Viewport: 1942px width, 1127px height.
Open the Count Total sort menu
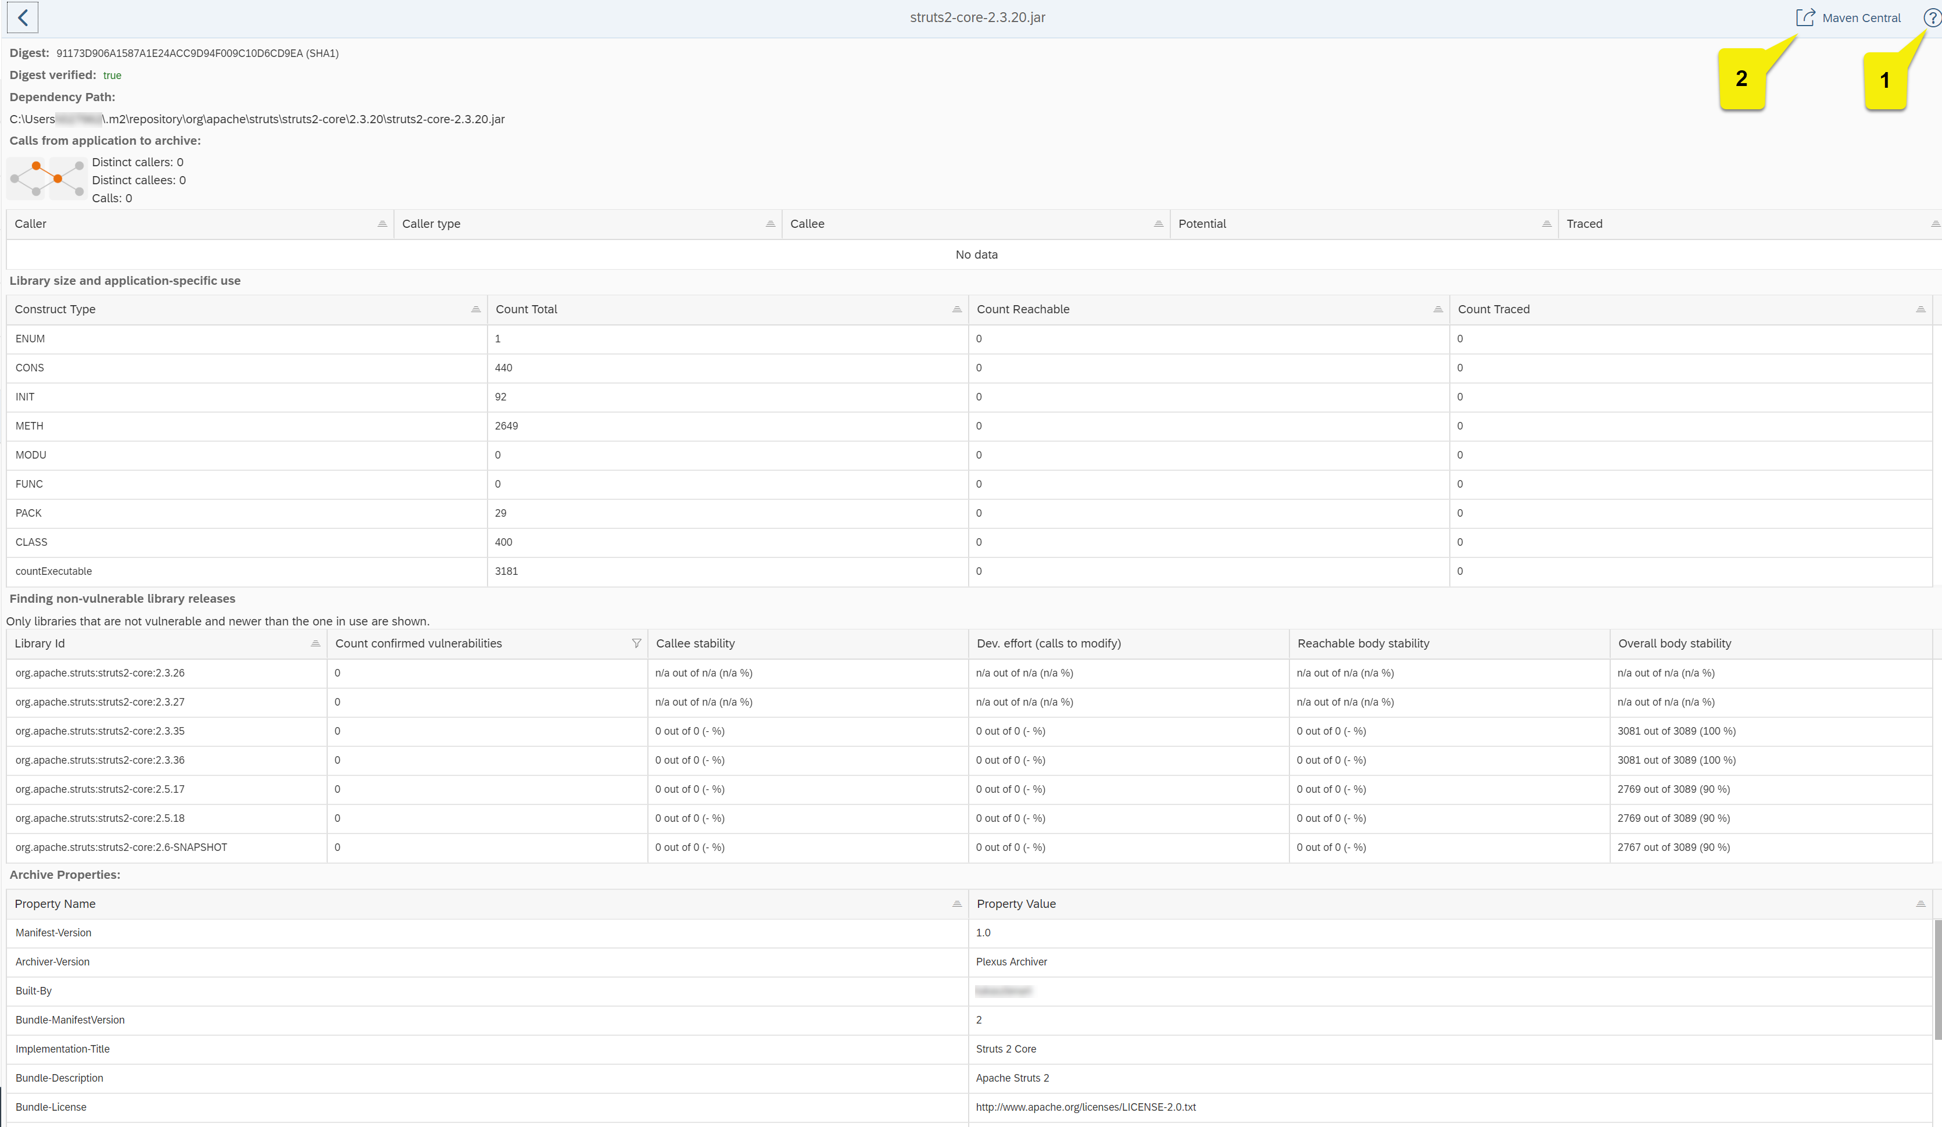(956, 309)
